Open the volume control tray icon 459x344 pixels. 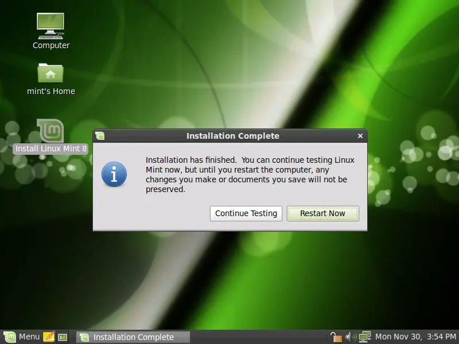point(351,337)
